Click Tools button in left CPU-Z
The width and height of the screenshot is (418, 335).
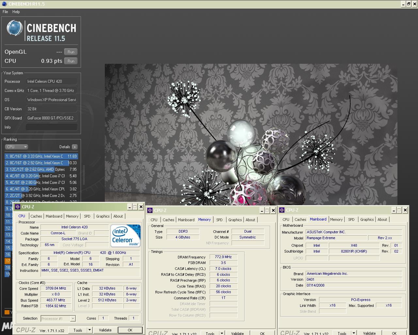(78, 330)
